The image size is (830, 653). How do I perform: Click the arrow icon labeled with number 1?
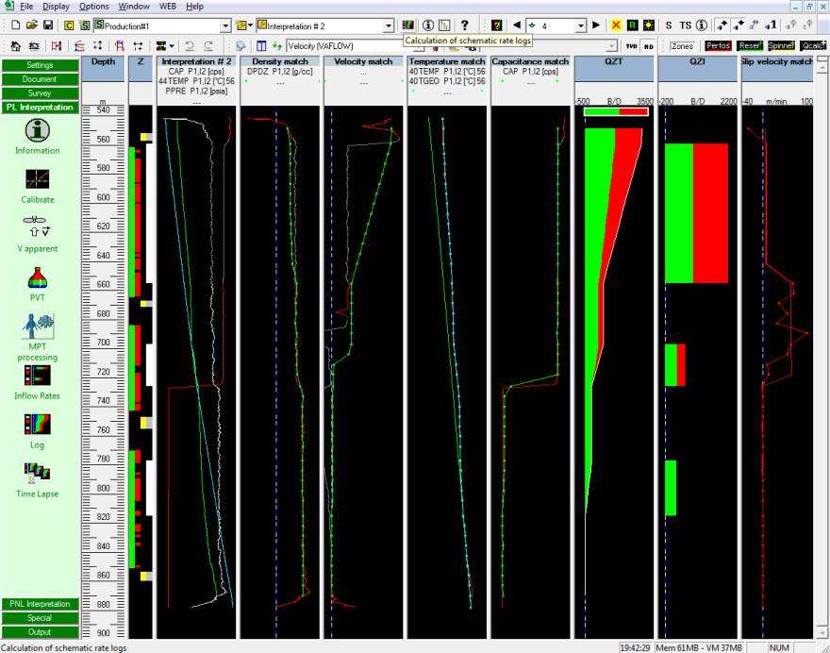click(x=771, y=25)
